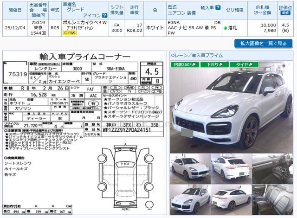Click the help icon next to 輸入車
The height and width of the screenshot is (218, 297).
(218, 7)
